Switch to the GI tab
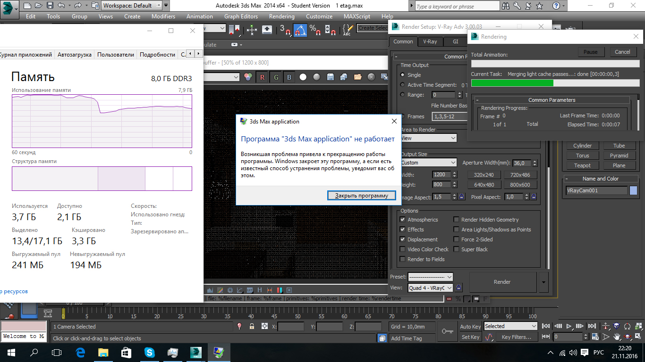The image size is (645, 362). pyautogui.click(x=456, y=41)
